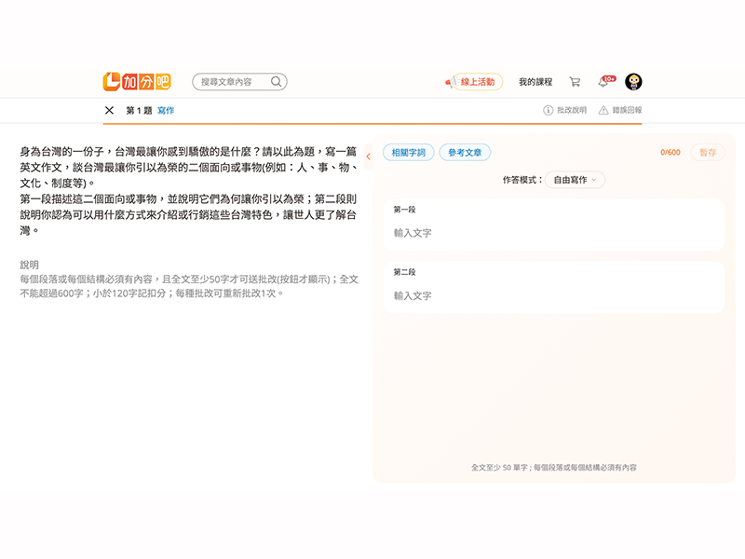Open the user avatar menu
The height and width of the screenshot is (559, 745).
[633, 82]
